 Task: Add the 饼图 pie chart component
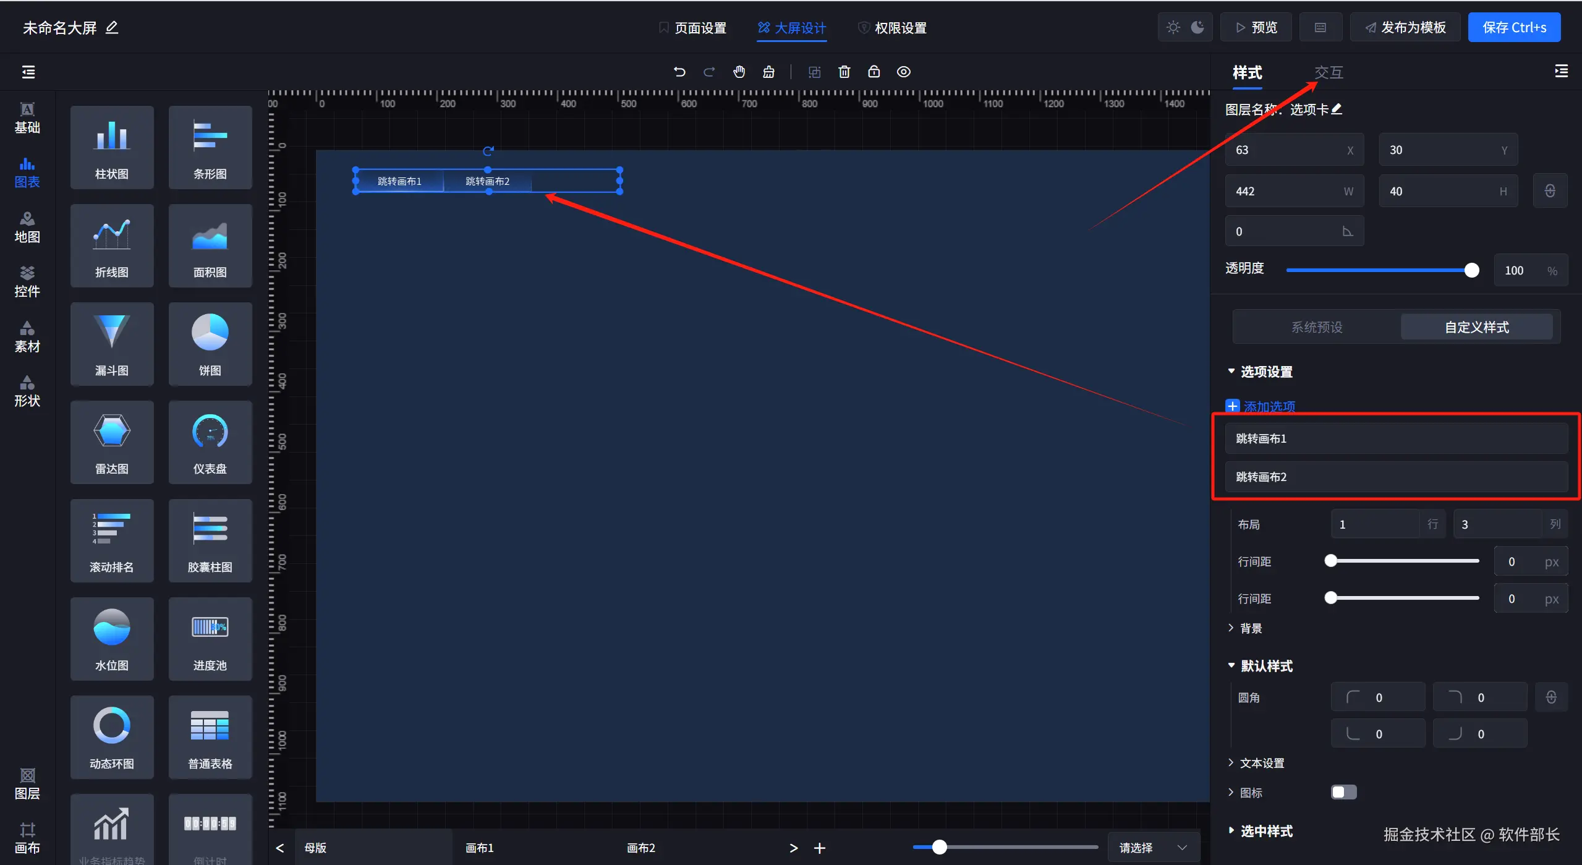tap(210, 344)
